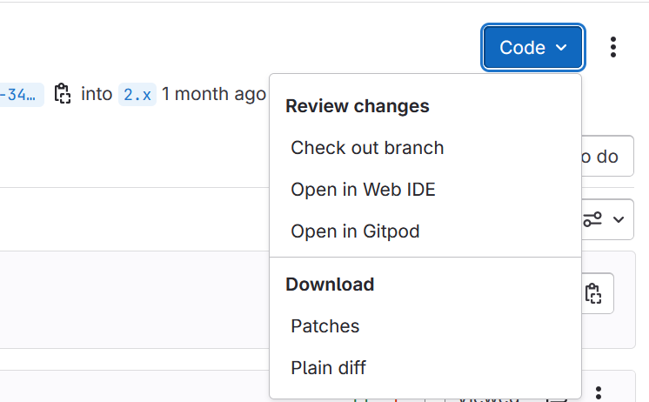Screen dimensions: 649x402
Task: Click the 1 month ago timestamp
Action: tap(213, 94)
